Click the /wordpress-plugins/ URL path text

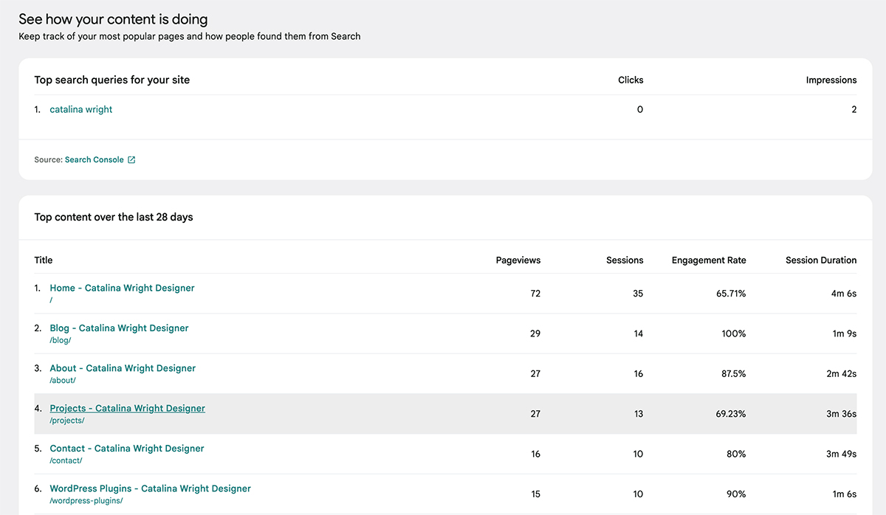coord(85,501)
